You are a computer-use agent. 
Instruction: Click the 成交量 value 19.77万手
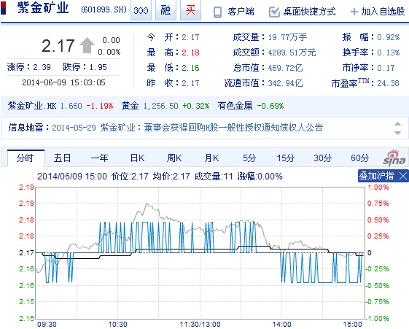click(x=287, y=37)
